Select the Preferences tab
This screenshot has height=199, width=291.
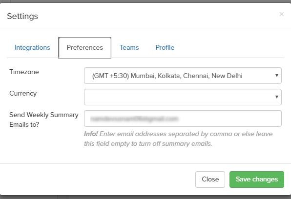coord(84,48)
